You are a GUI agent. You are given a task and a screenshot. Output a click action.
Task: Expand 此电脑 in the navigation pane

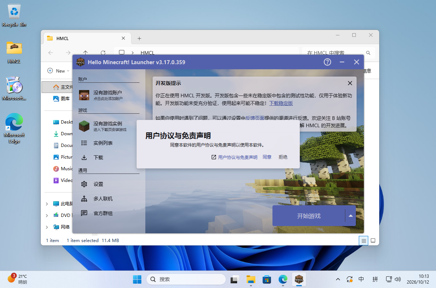click(47, 204)
